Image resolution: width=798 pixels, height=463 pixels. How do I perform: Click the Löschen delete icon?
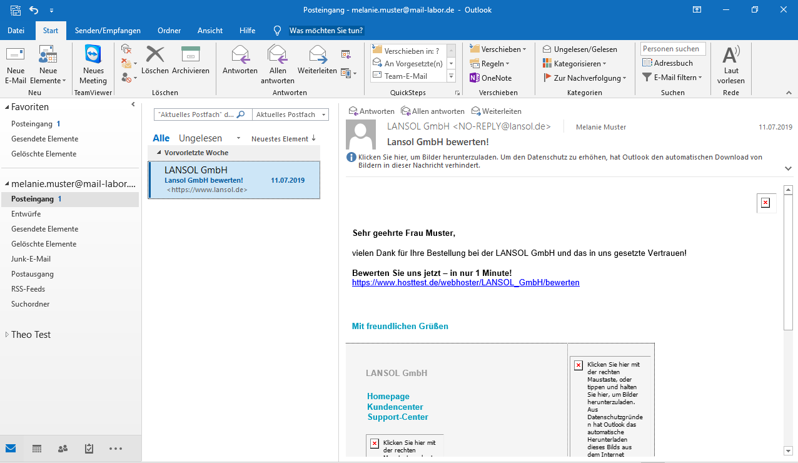(155, 60)
